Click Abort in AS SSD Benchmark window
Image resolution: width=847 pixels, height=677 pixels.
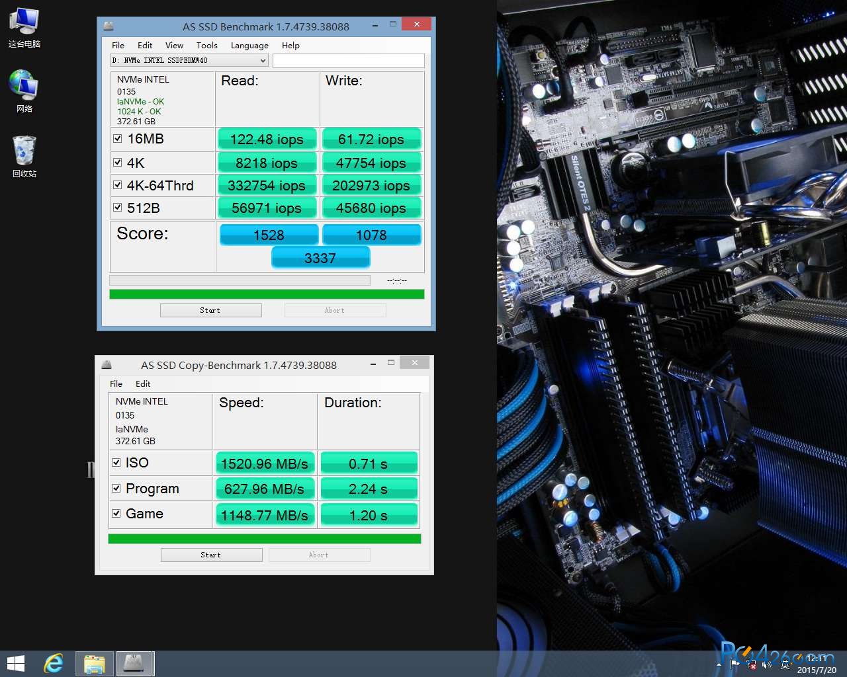[335, 310]
